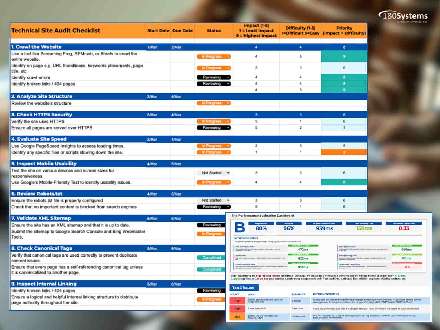This screenshot has width=440, height=330.
Task: Open status dropdown for URL friendliness row
Action: click(214, 68)
